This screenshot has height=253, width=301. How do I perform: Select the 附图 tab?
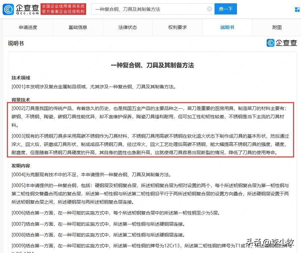click(x=277, y=27)
